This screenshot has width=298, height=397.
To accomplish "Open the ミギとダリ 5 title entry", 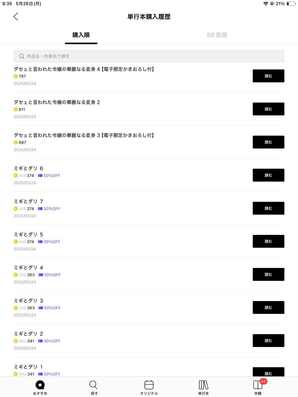I will click(28, 235).
